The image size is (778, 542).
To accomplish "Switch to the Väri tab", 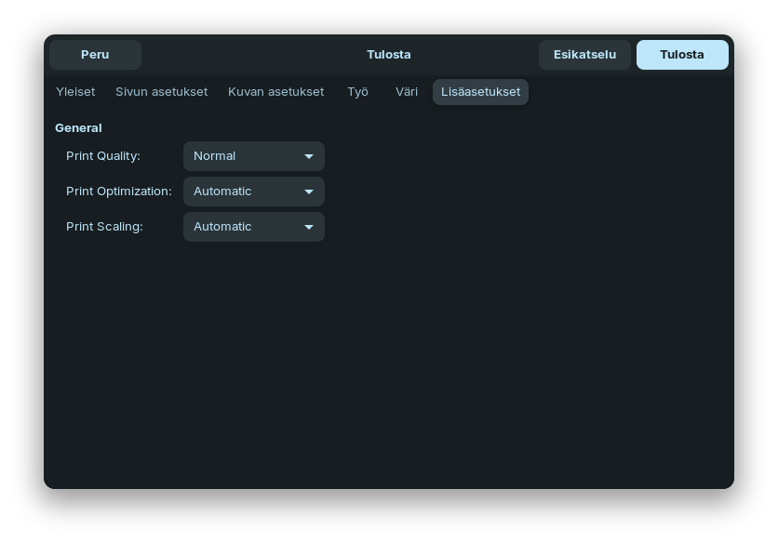I will coord(407,92).
